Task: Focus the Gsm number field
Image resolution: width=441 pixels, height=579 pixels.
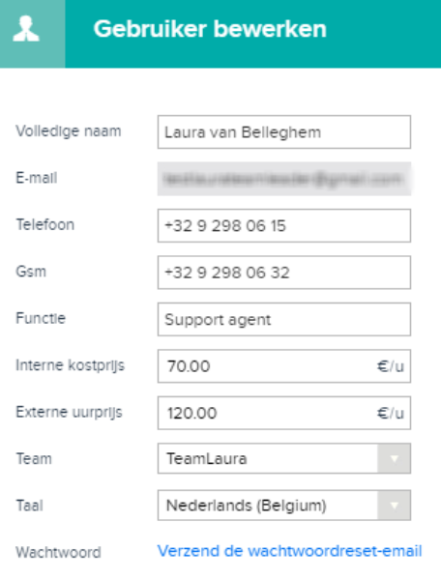Action: pos(284,273)
